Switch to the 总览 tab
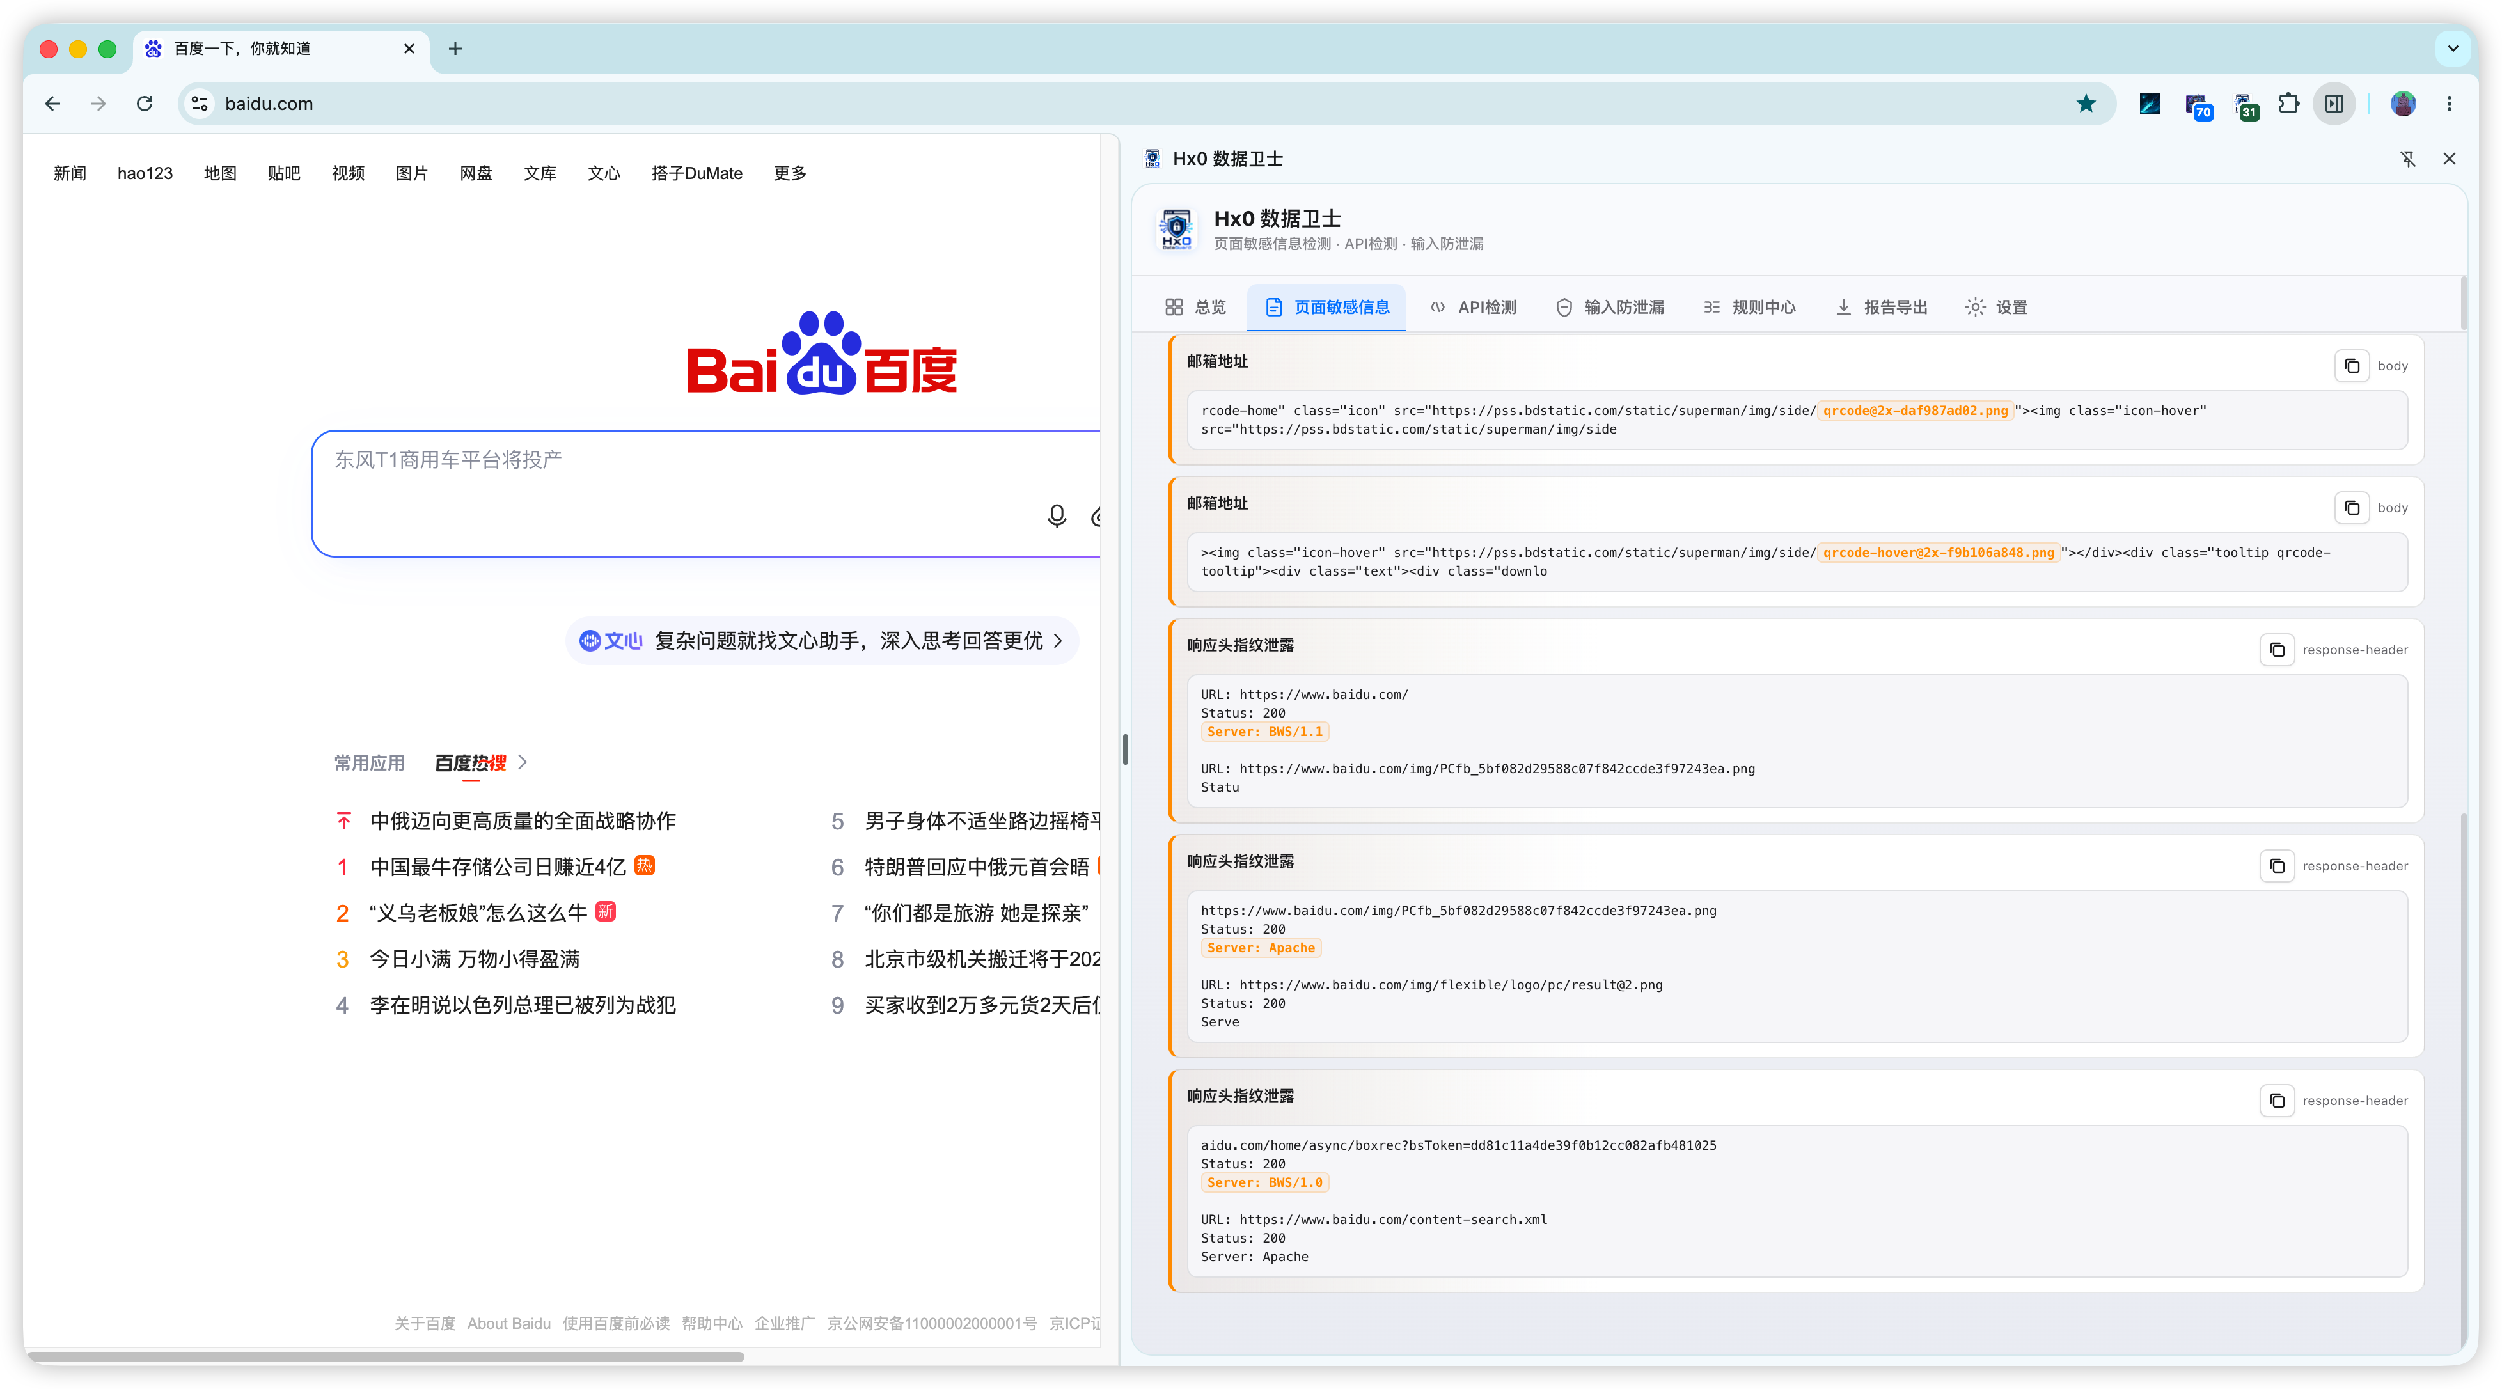Screen dimensions: 2502x1389 [x=1195, y=307]
